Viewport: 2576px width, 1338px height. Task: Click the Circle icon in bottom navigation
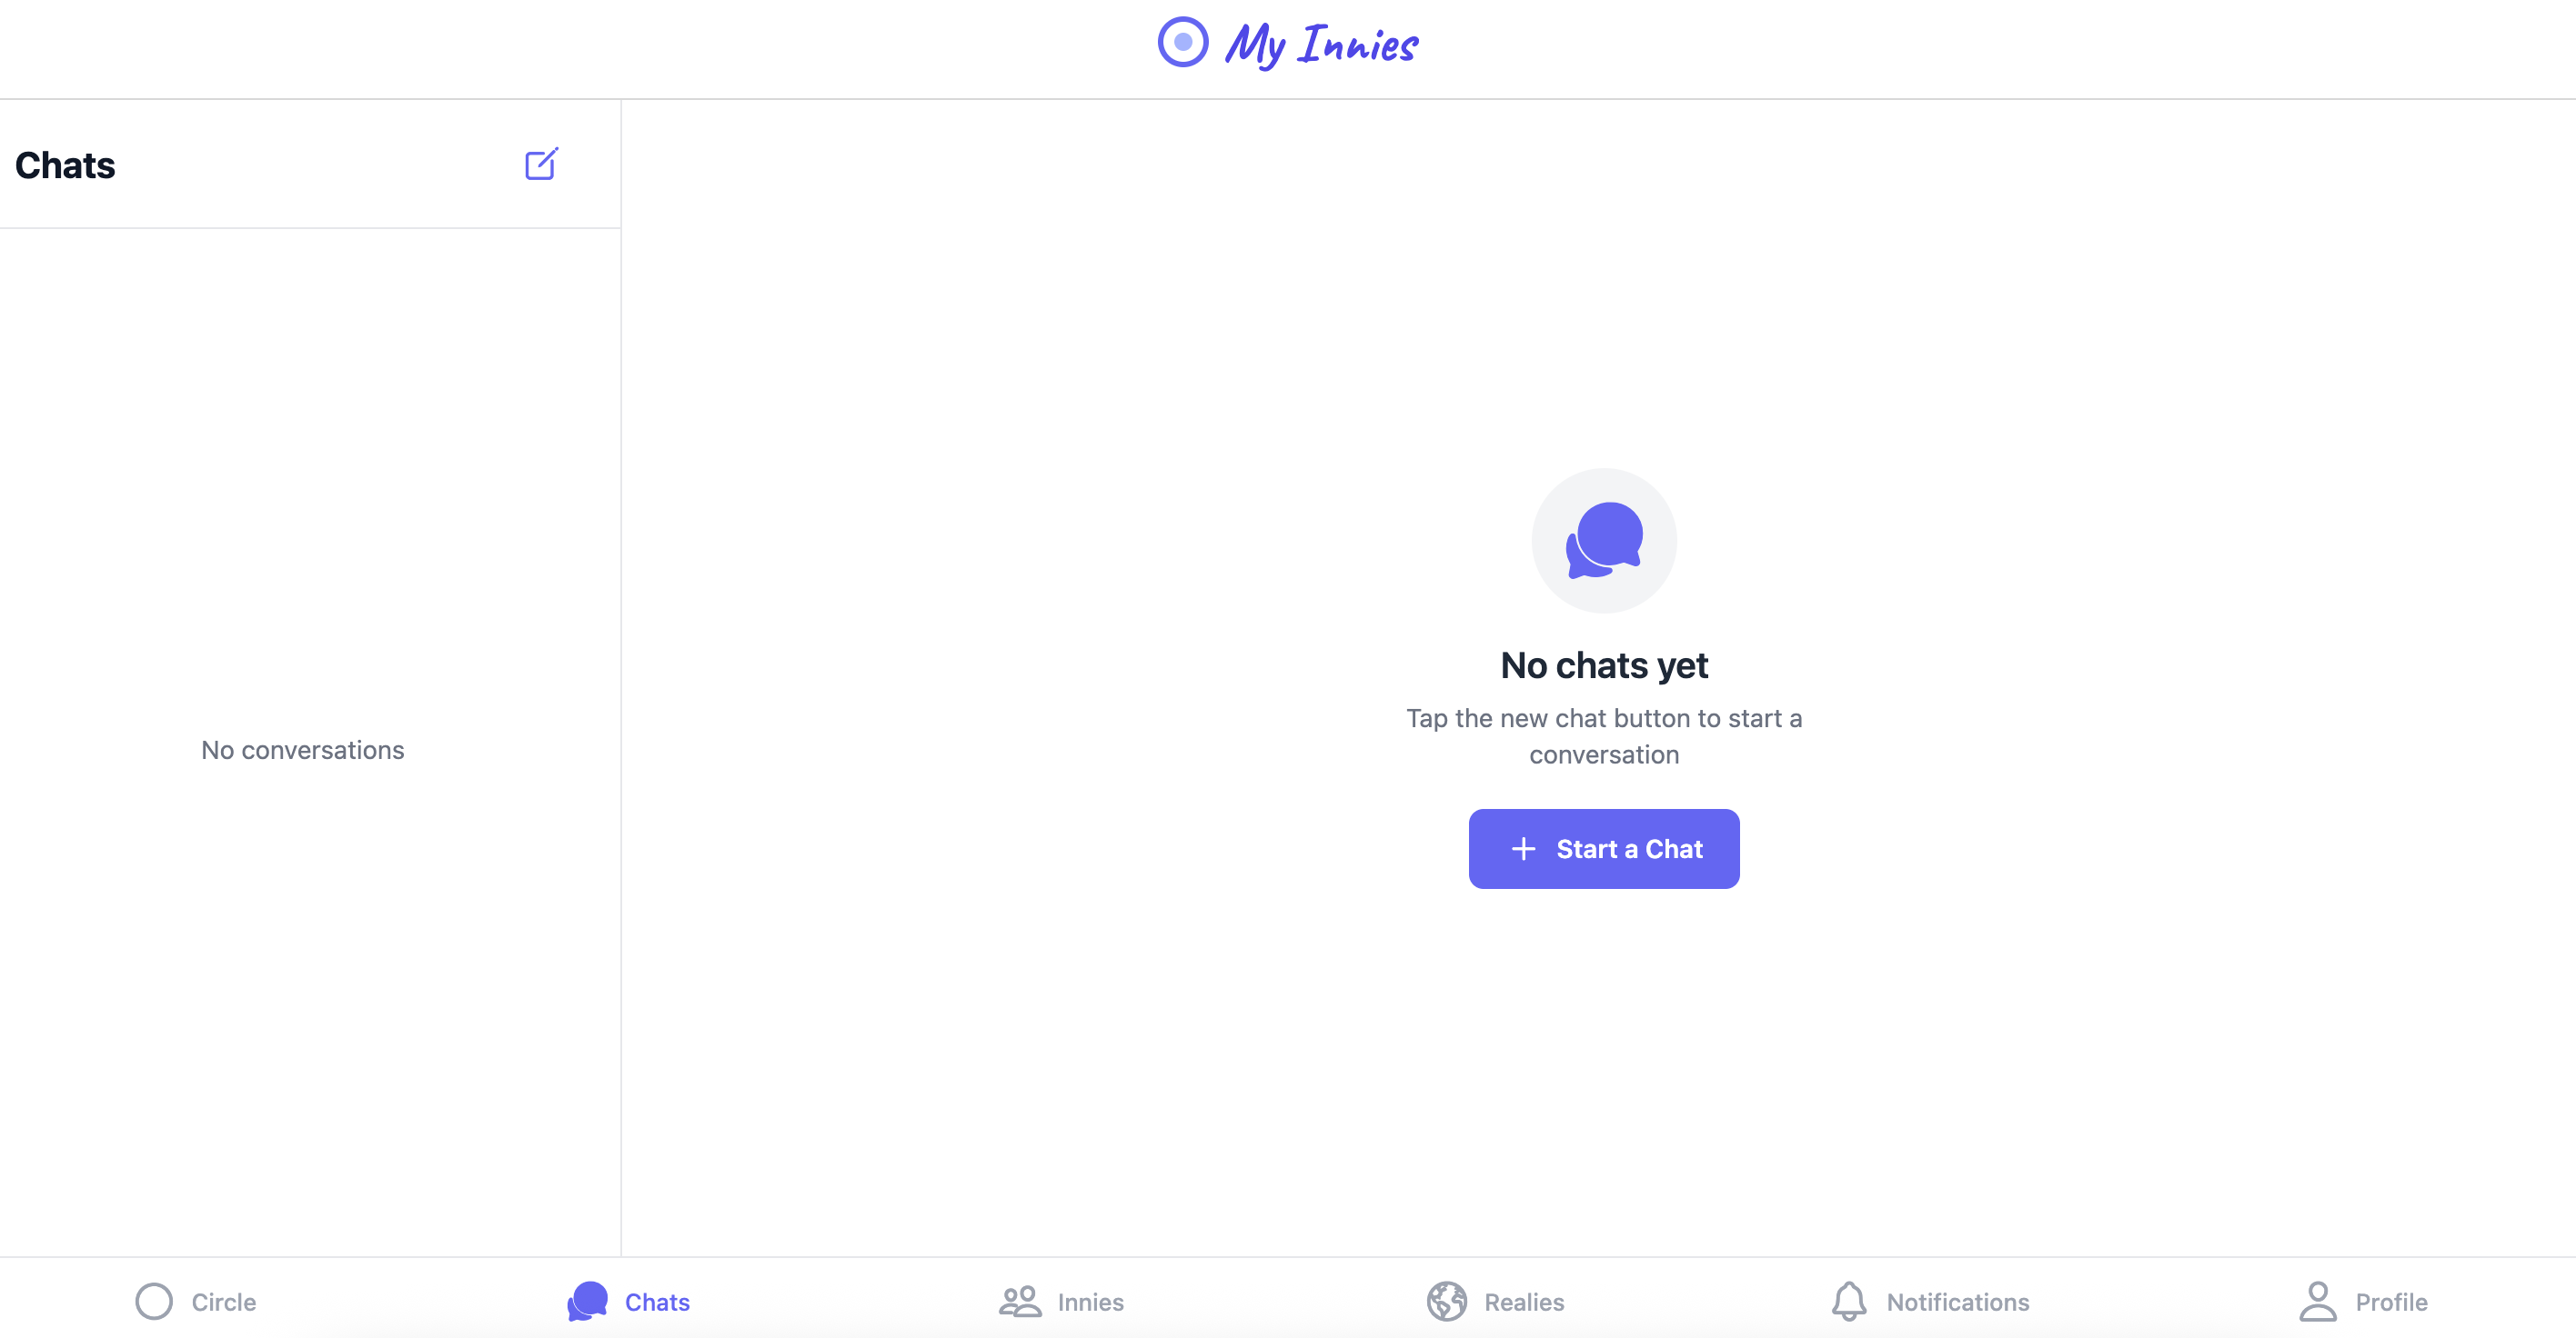pyautogui.click(x=154, y=1301)
